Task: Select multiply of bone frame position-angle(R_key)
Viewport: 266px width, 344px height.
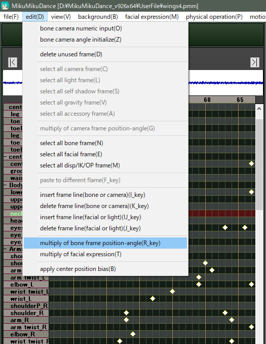Action: click(105, 243)
